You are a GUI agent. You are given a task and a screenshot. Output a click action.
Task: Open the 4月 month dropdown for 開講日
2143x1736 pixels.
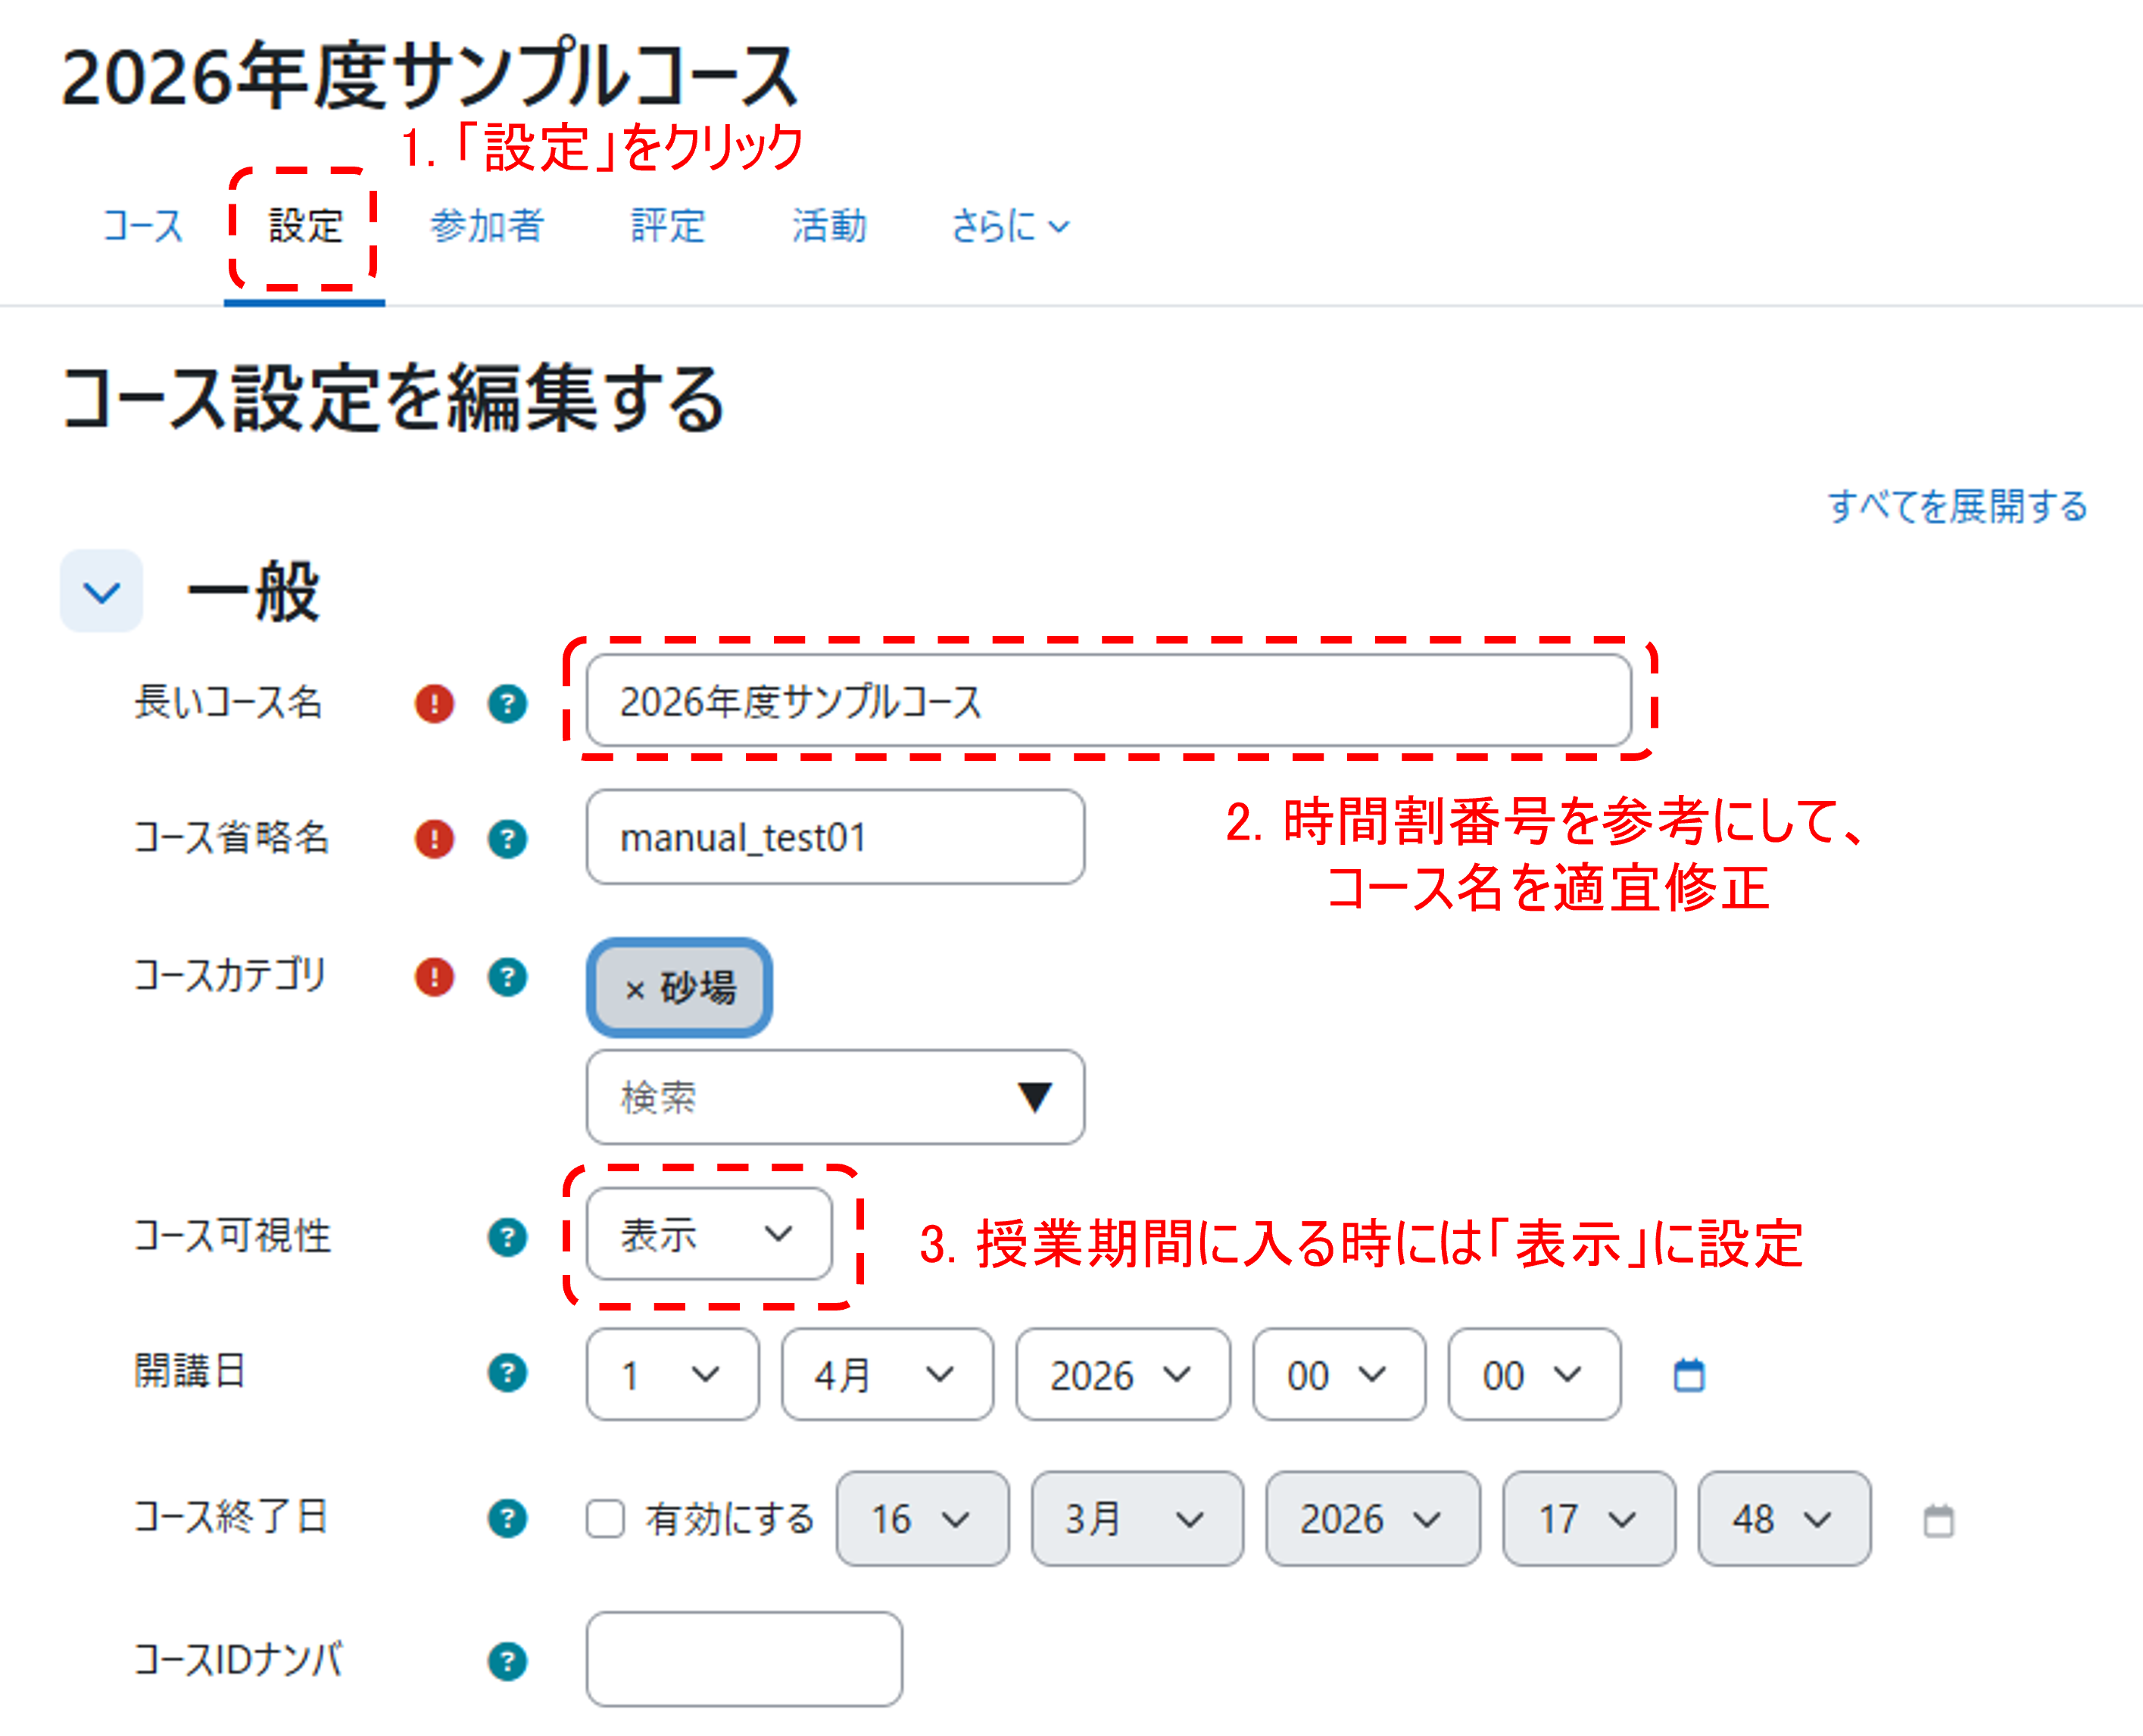[887, 1375]
